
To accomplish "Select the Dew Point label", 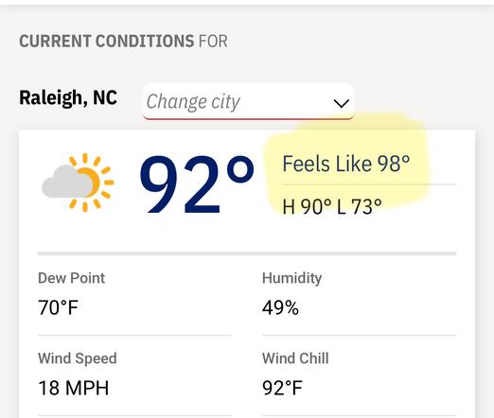I will tap(71, 278).
